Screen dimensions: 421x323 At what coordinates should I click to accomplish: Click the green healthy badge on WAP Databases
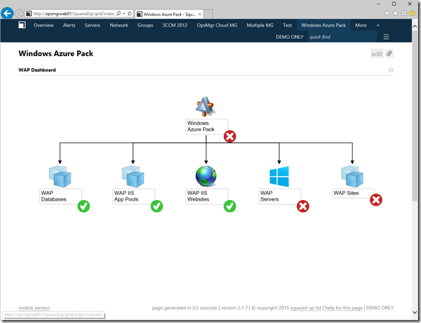click(83, 206)
